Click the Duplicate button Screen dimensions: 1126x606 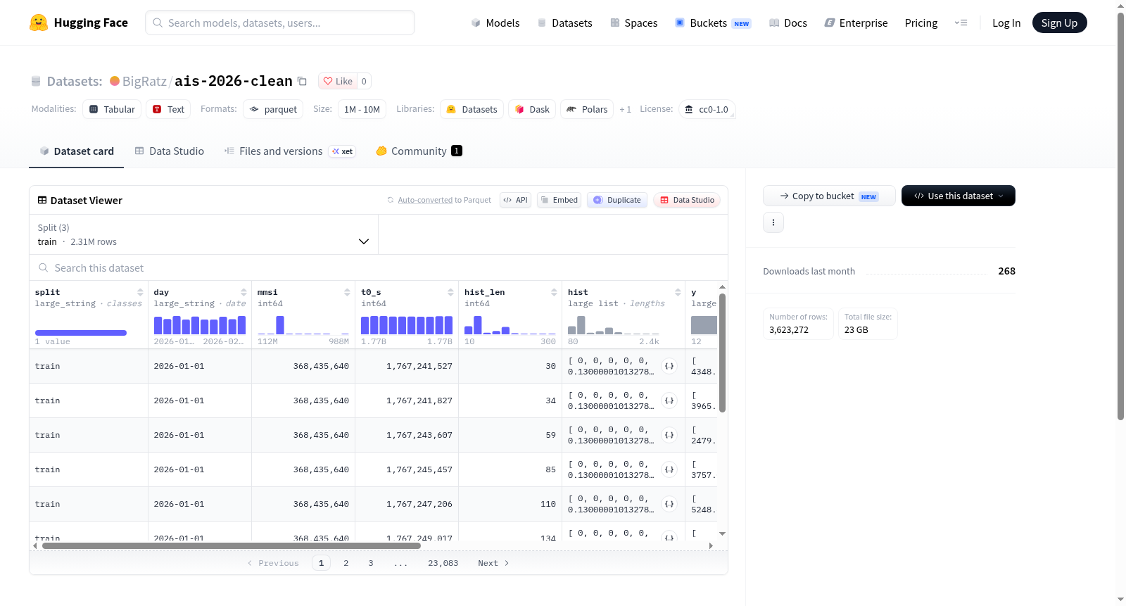(617, 200)
